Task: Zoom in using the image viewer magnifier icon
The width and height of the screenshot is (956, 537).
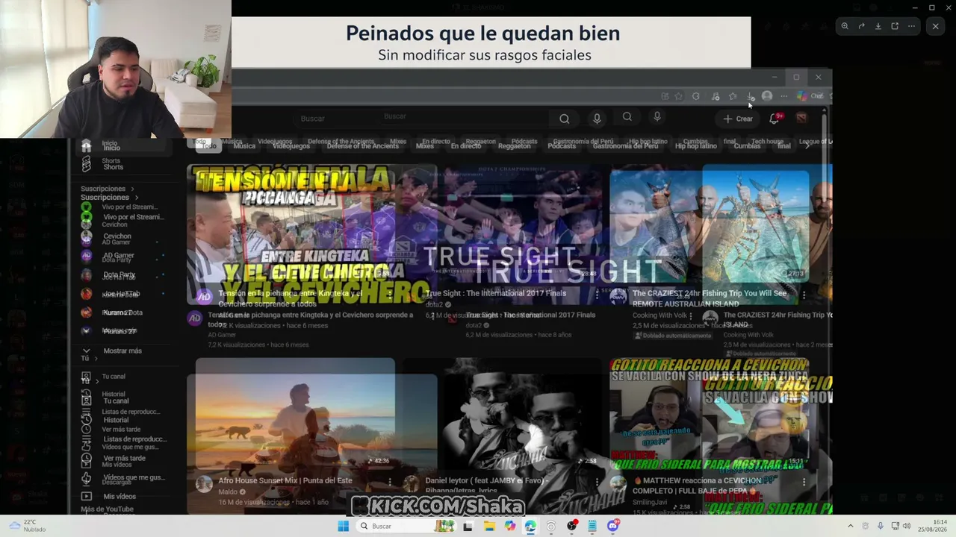Action: (x=845, y=26)
